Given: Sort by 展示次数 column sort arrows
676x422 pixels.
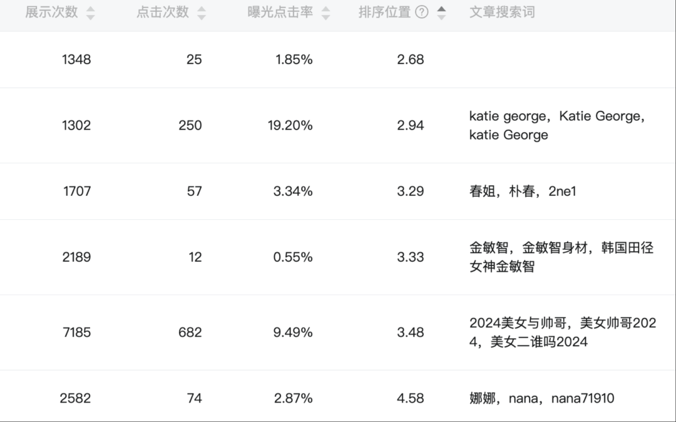Looking at the screenshot, I should pos(91,13).
